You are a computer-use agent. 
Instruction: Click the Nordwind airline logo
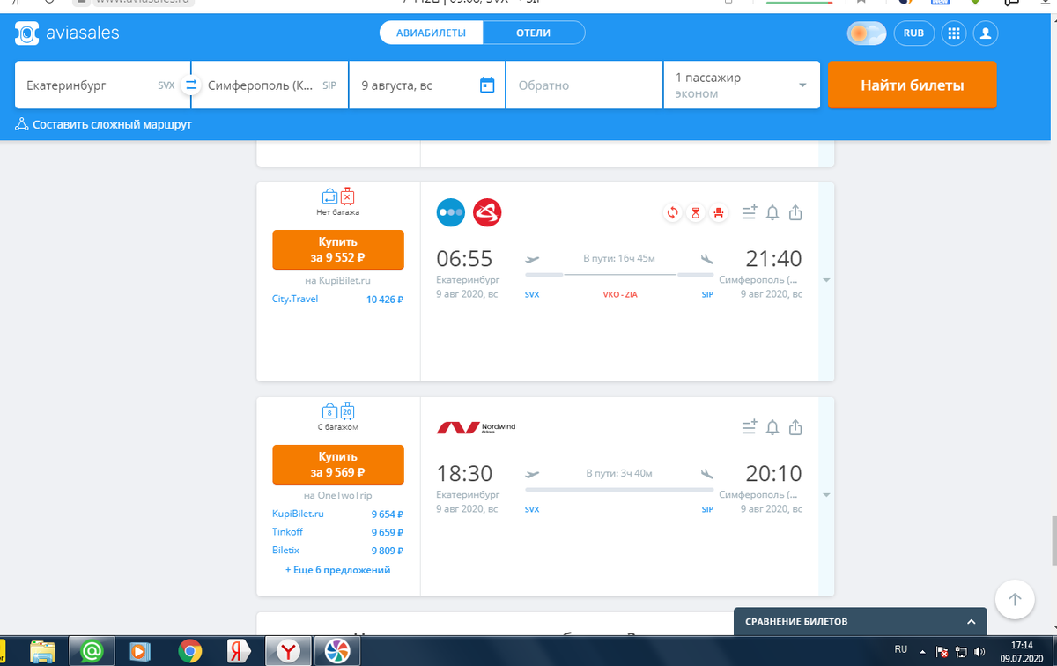point(477,427)
